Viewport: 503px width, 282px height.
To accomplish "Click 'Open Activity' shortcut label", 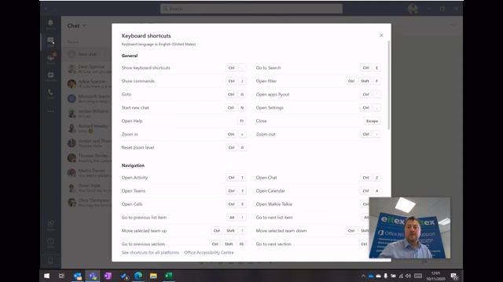I will (134, 178).
